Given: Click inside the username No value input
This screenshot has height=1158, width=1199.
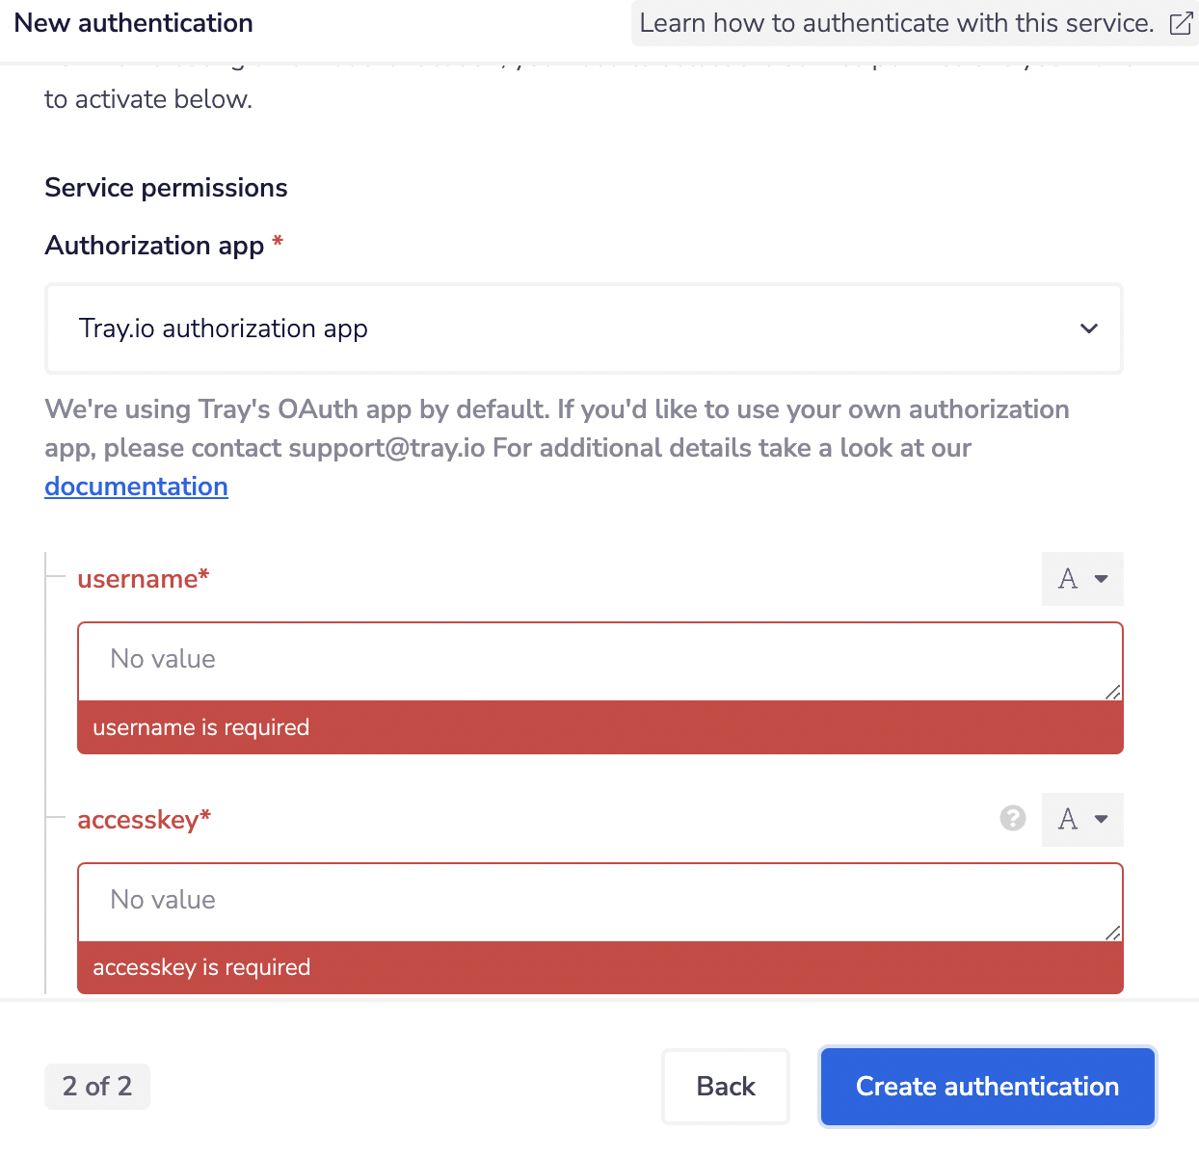Looking at the screenshot, I should (598, 660).
